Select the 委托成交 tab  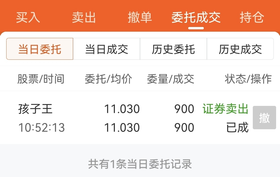click(196, 17)
